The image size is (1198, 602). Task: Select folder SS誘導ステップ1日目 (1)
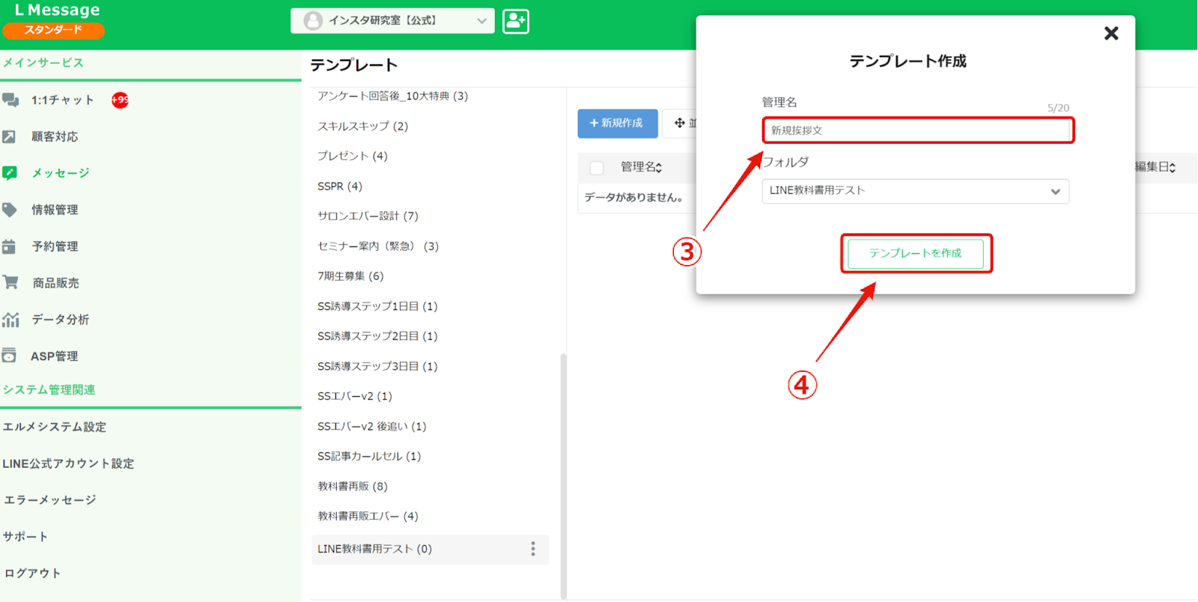pos(377,306)
